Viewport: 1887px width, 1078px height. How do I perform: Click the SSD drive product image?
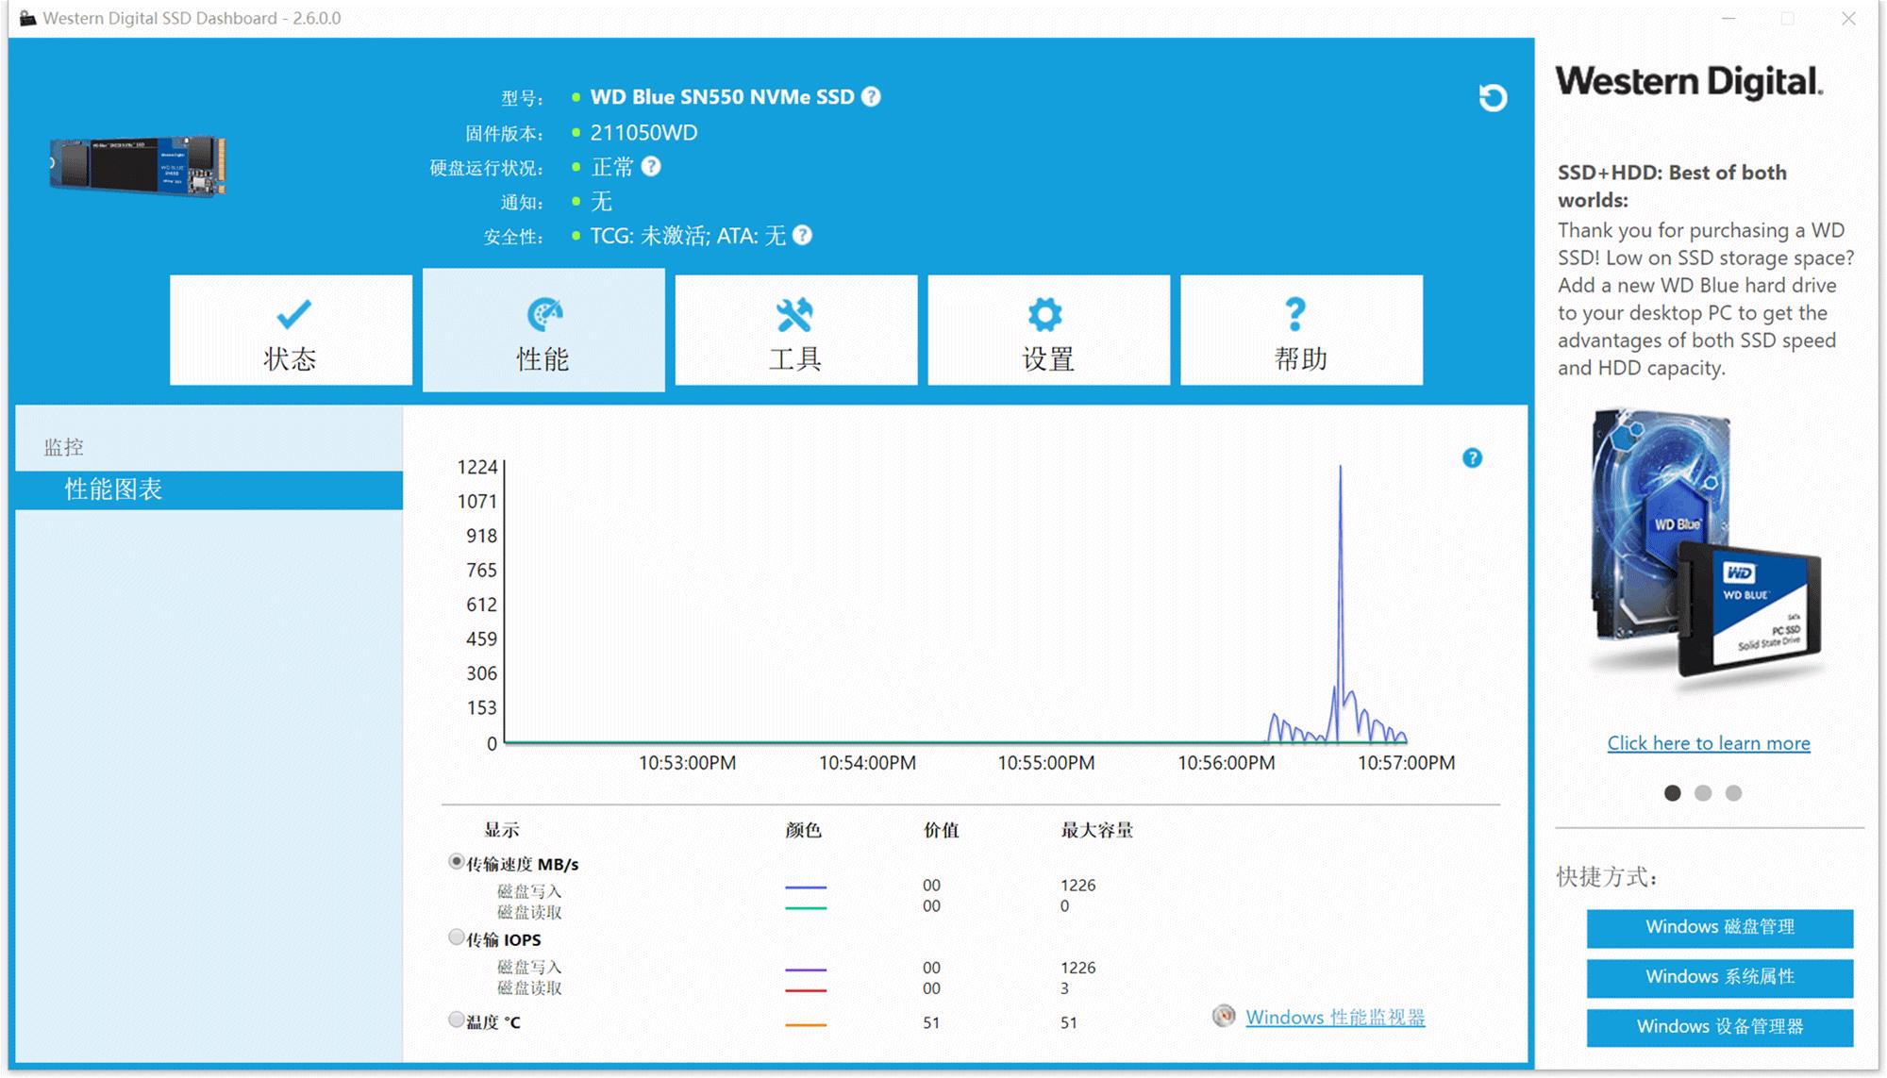139,166
